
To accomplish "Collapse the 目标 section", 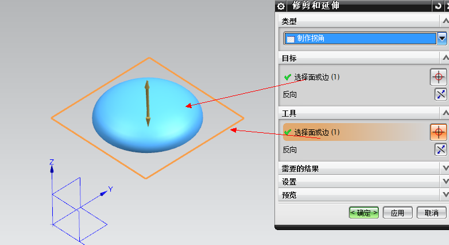I will pos(446,58).
